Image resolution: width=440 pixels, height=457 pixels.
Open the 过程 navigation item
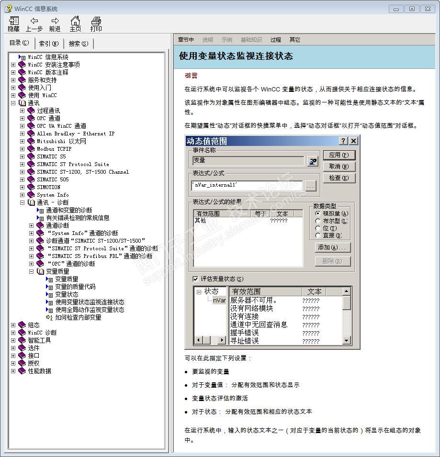pyautogui.click(x=275, y=40)
